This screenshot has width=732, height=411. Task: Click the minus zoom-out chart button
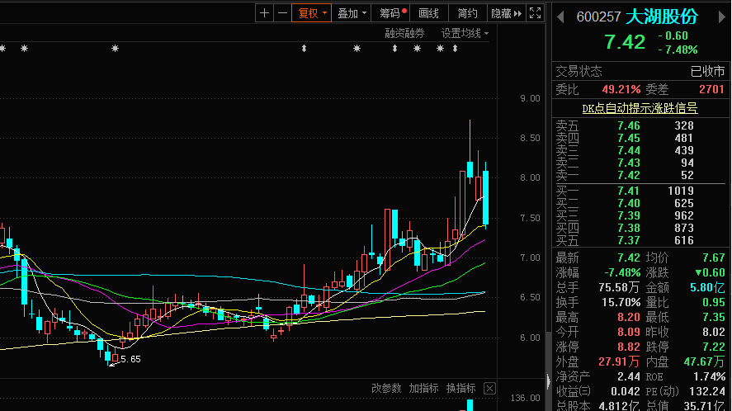point(283,13)
